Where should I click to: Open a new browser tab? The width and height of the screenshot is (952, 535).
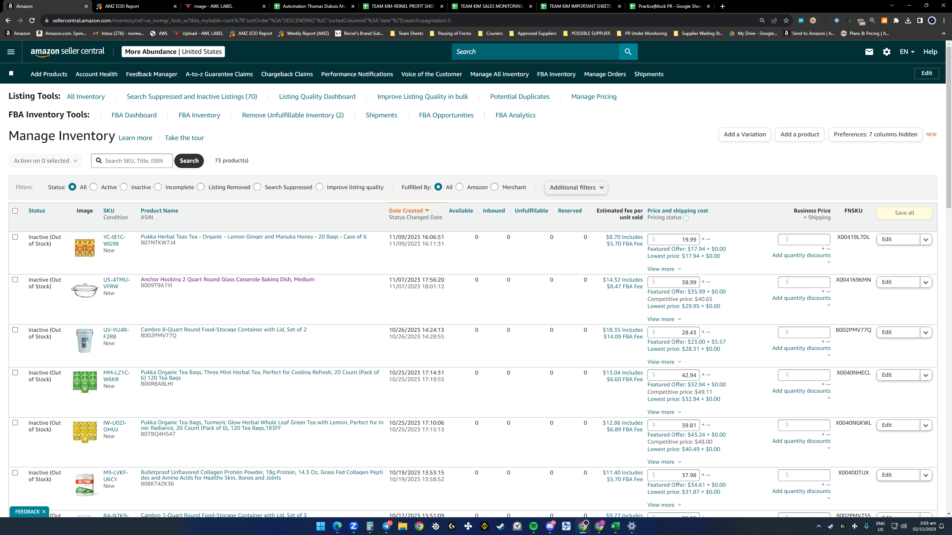click(x=722, y=6)
